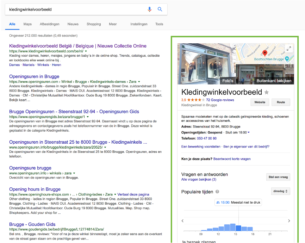The height and width of the screenshot is (243, 305).
Task: Click the Website button
Action: click(260, 102)
